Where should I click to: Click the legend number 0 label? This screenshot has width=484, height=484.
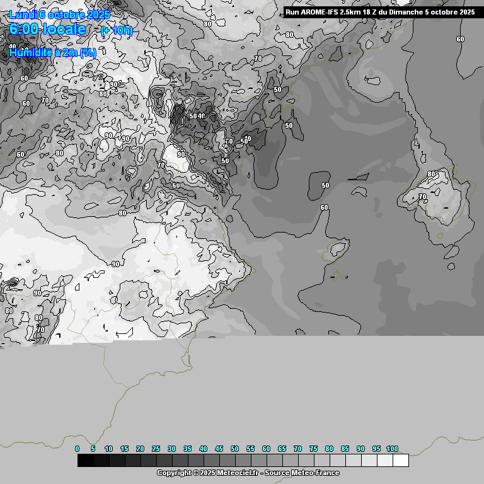78,449
